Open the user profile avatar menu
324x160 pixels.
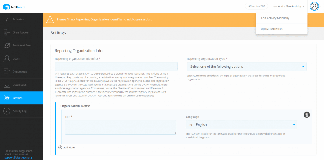[x=314, y=6]
